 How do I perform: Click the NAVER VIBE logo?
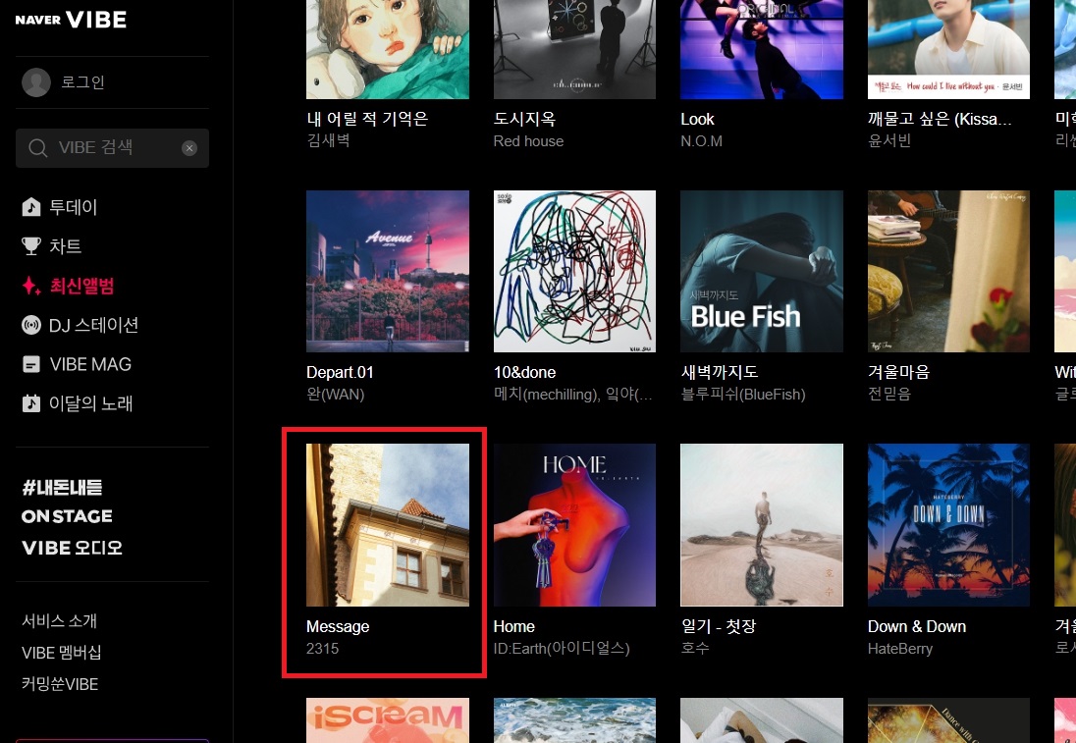(x=71, y=20)
